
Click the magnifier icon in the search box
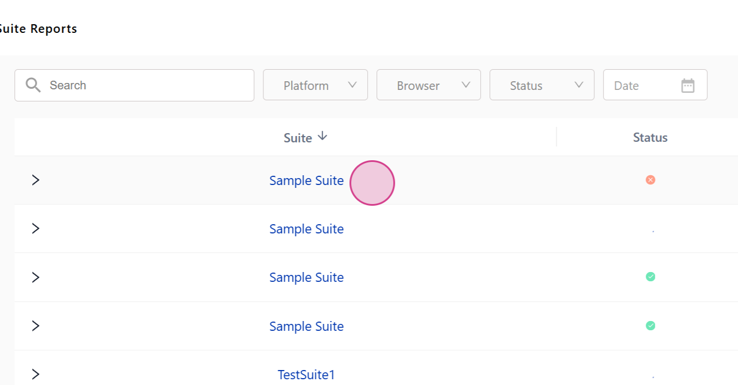point(33,85)
